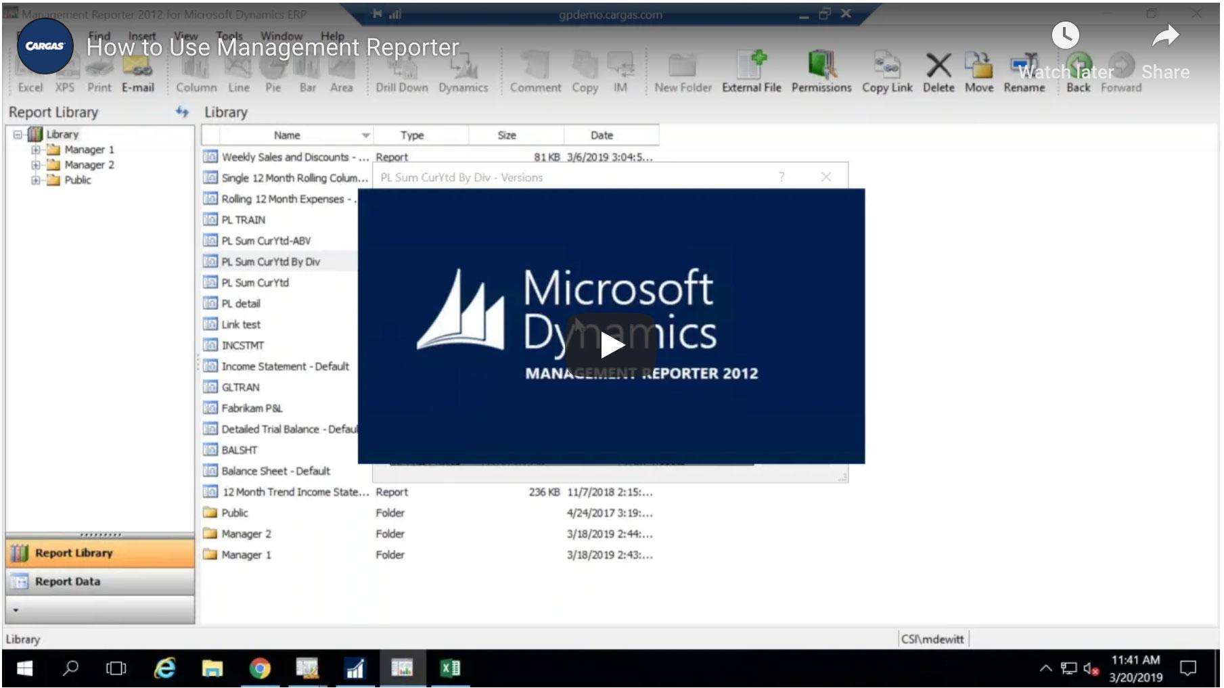Viewport: 1224px width, 688px height.
Task: Select the Bar chart icon
Action: (307, 73)
